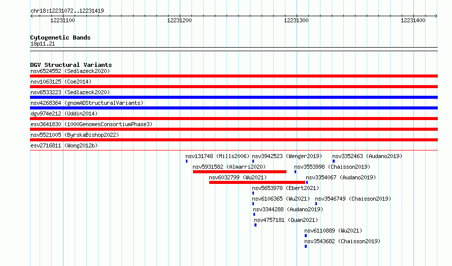The height and width of the screenshot is (266, 452).
Task: Click ruler position 12231100
Action: tap(62, 20)
